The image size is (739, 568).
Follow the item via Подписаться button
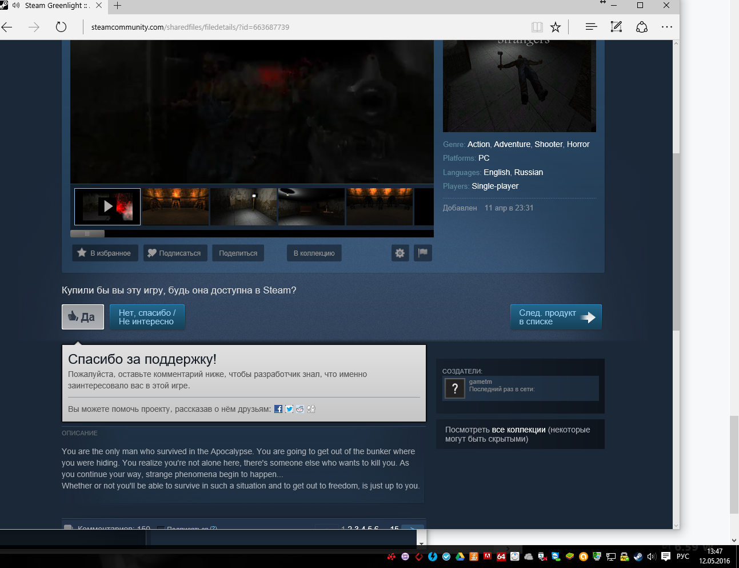[x=175, y=253]
